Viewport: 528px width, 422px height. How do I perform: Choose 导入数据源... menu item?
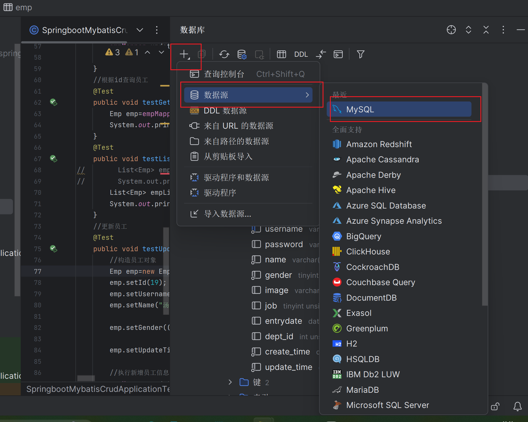pos(248,214)
